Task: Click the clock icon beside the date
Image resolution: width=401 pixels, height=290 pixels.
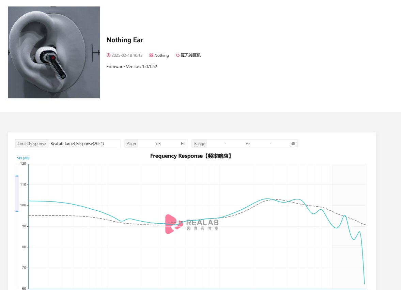Action: [108, 55]
